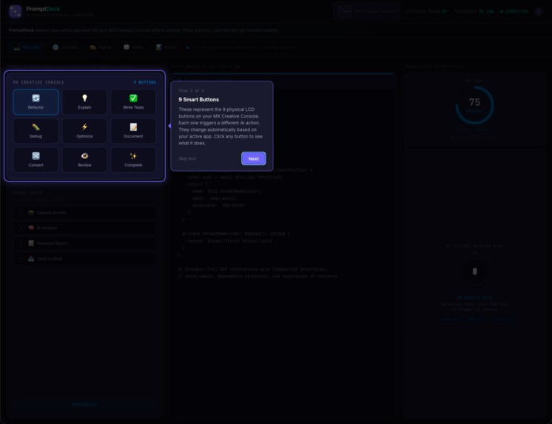Switch active app to Chrome
This screenshot has height=424, width=552.
tap(65, 47)
